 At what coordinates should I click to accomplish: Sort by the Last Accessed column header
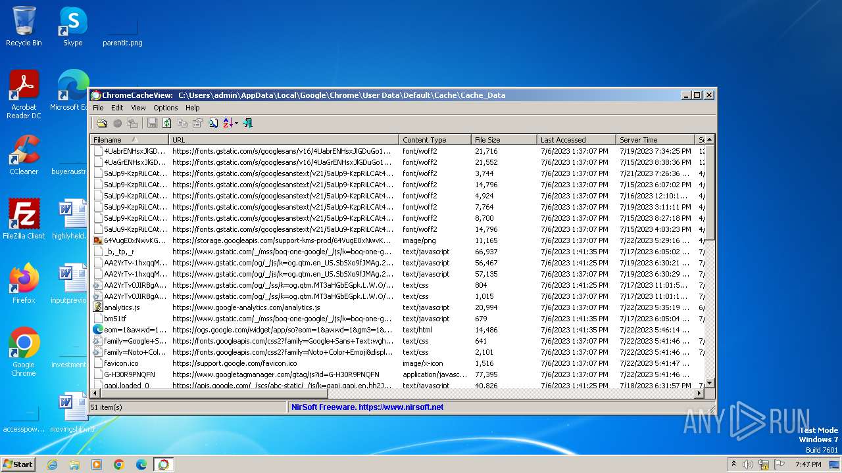[x=576, y=139]
